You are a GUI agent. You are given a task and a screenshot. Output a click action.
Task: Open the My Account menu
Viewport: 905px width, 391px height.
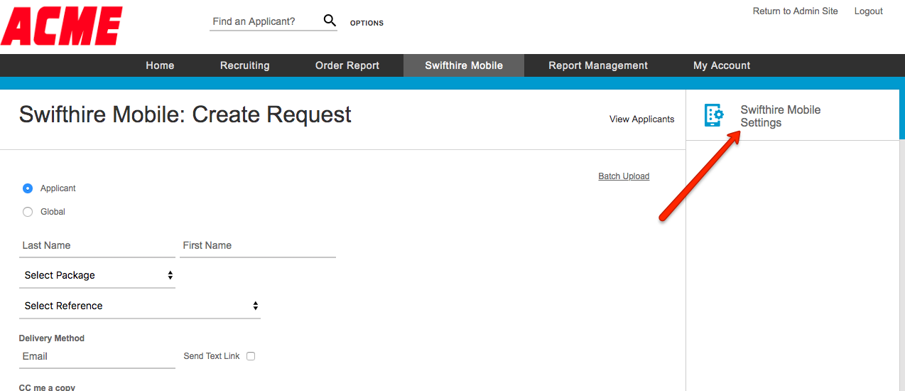click(x=722, y=65)
